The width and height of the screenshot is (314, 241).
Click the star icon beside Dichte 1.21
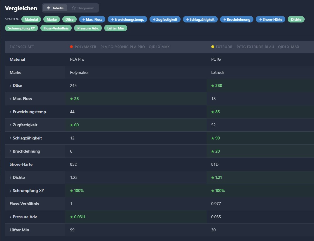click(x=213, y=178)
